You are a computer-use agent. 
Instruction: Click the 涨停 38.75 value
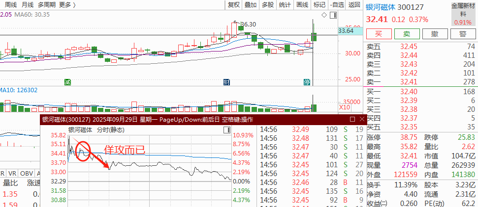point(409,138)
